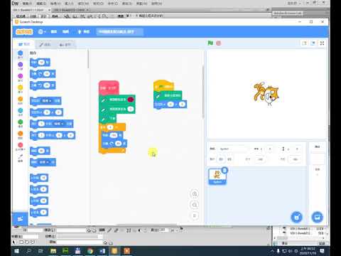Image resolution: width=341 pixels, height=256 pixels.
Task: Select the Stage backdrop pane
Action: pyautogui.click(x=318, y=183)
